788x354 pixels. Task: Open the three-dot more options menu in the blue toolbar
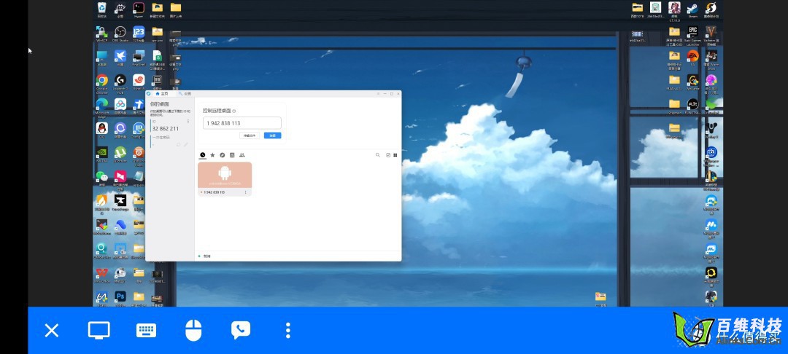288,331
